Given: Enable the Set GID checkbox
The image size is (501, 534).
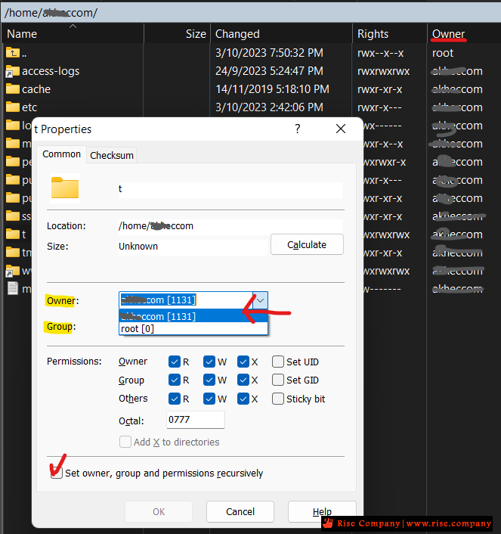Looking at the screenshot, I should coord(278,380).
